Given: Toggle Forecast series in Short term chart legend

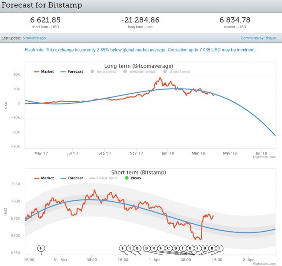Looking at the screenshot, I should [72, 178].
